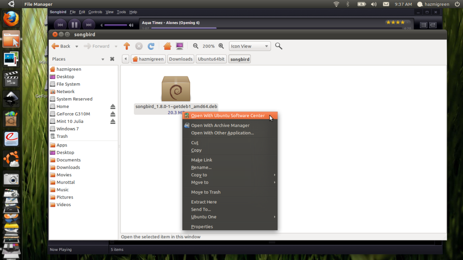This screenshot has width=463, height=260.
Task: Open Songbird Controls menu
Action: [95, 12]
